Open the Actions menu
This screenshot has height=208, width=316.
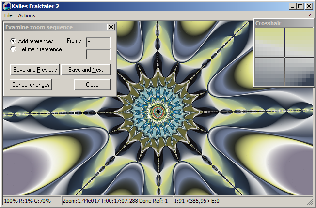click(x=27, y=15)
